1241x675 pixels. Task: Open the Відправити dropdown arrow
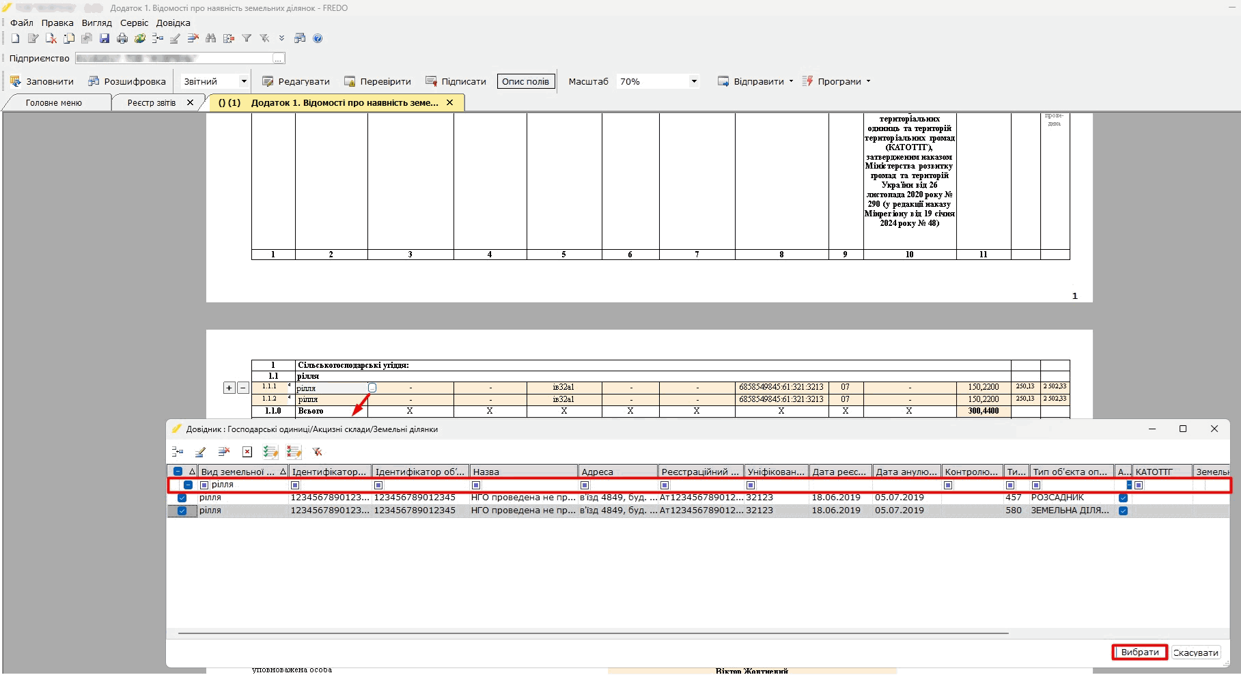tap(791, 81)
